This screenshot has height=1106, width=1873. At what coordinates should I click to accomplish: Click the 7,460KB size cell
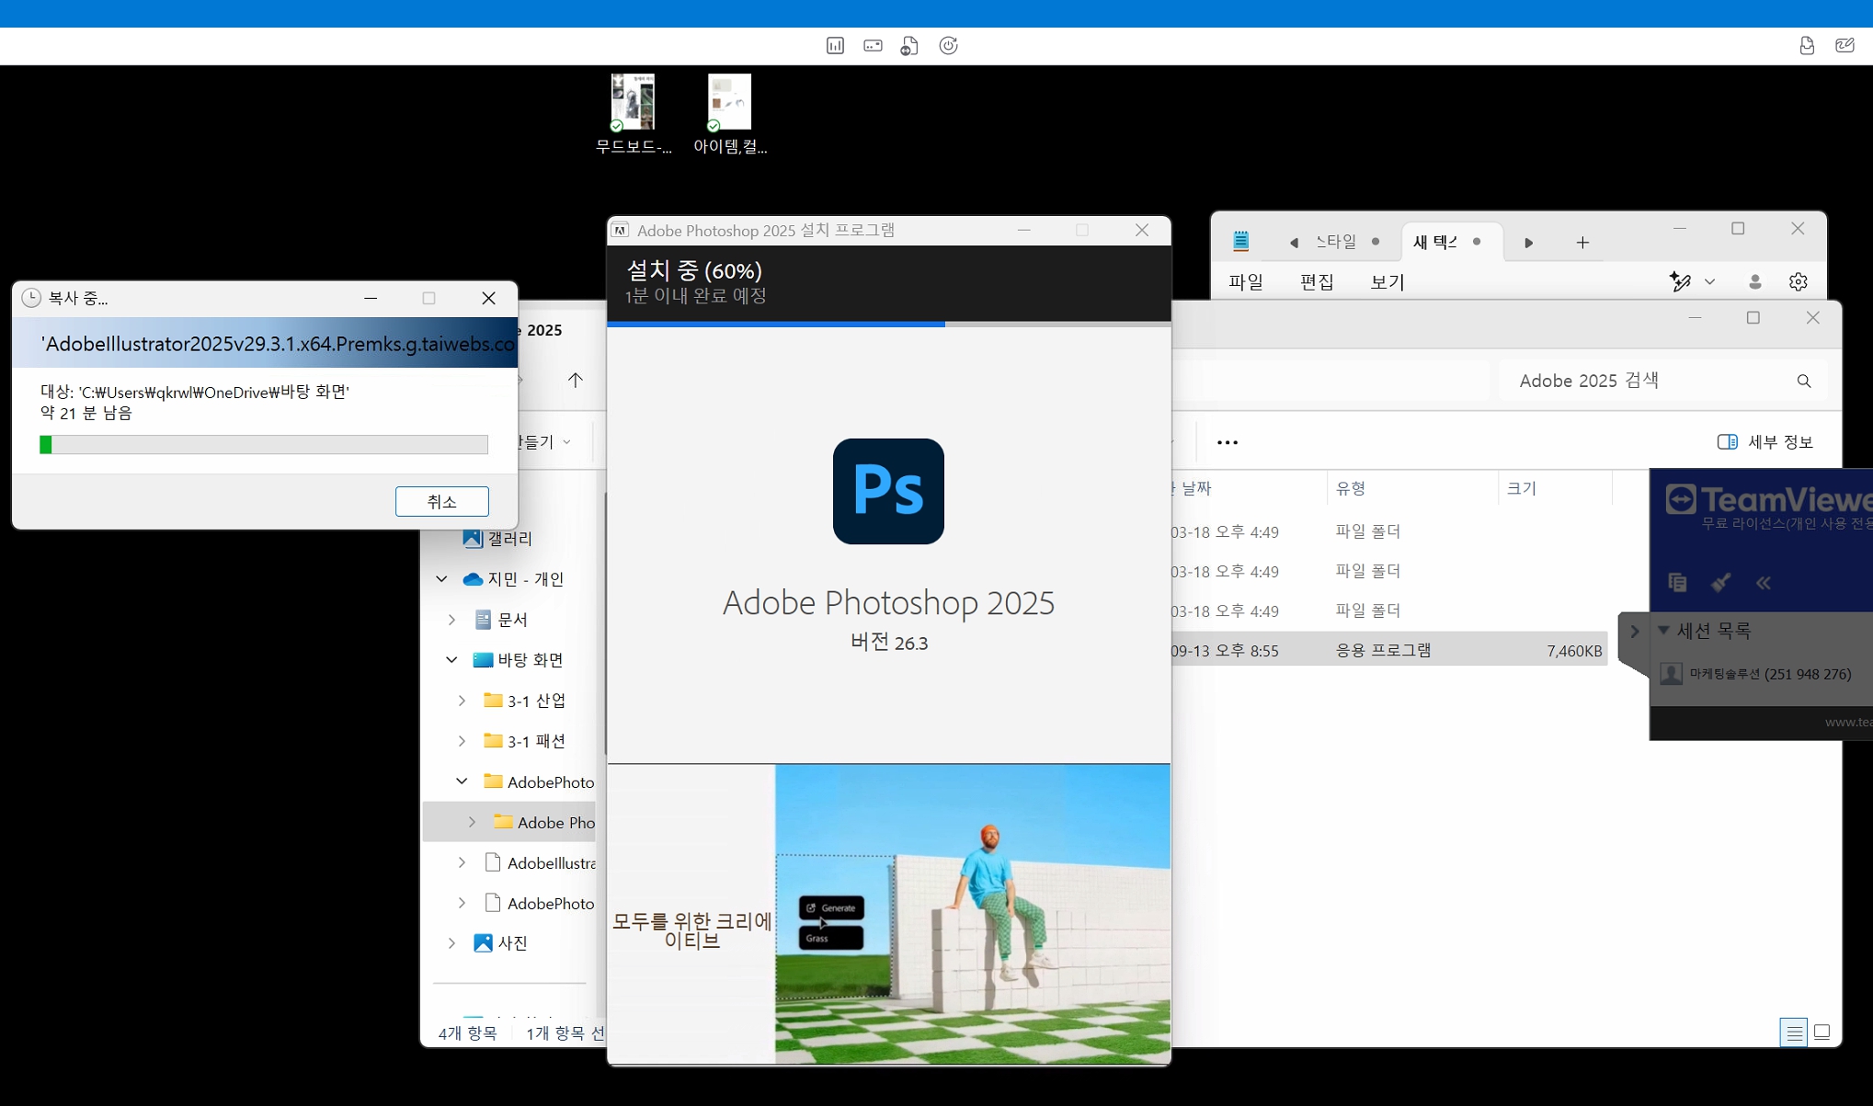pyautogui.click(x=1574, y=651)
